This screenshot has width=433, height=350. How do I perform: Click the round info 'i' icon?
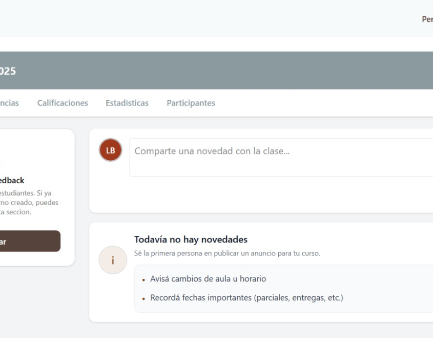[112, 260]
